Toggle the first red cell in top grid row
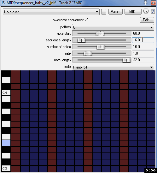Screen dimensions: 157x173 [x=16, y=74]
